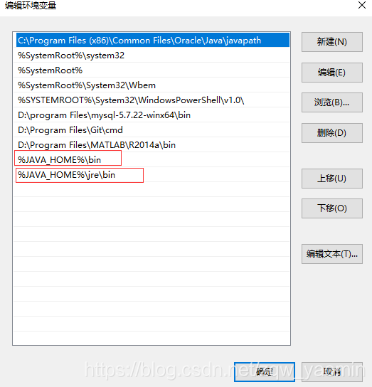The height and width of the screenshot is (387, 372).
Task: Open 编辑文本(T)... text editor
Action: [x=332, y=254]
